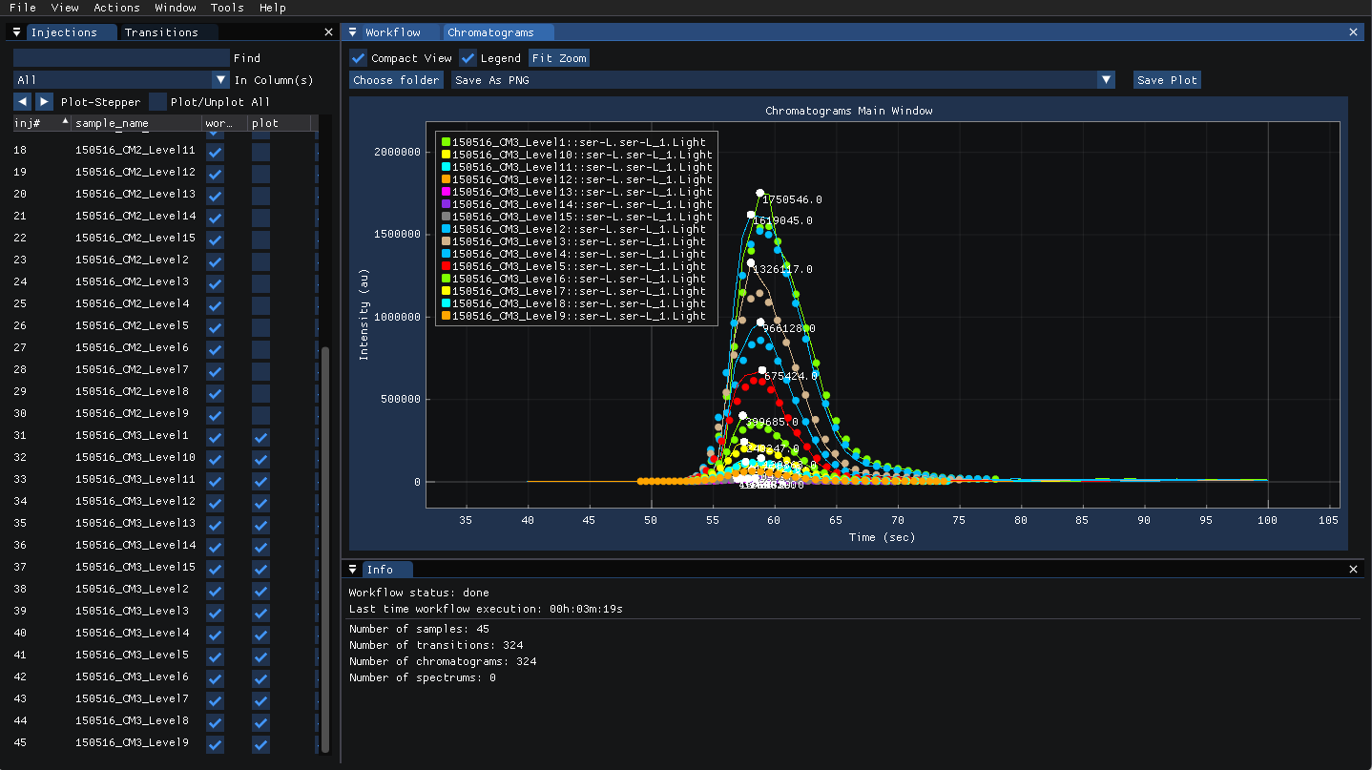1372x770 pixels.
Task: Step to next plot with right arrow
Action: coord(44,102)
